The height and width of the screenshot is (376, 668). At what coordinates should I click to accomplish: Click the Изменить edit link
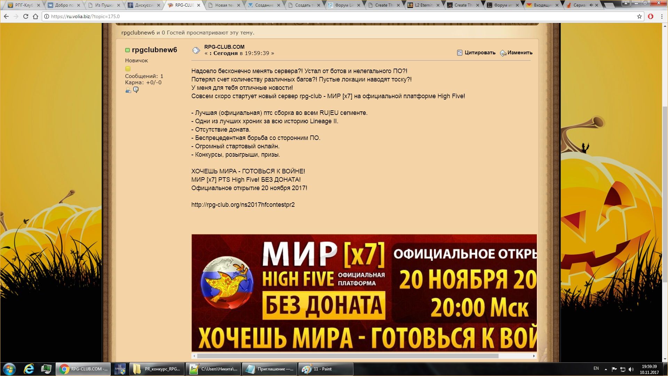pyautogui.click(x=520, y=53)
